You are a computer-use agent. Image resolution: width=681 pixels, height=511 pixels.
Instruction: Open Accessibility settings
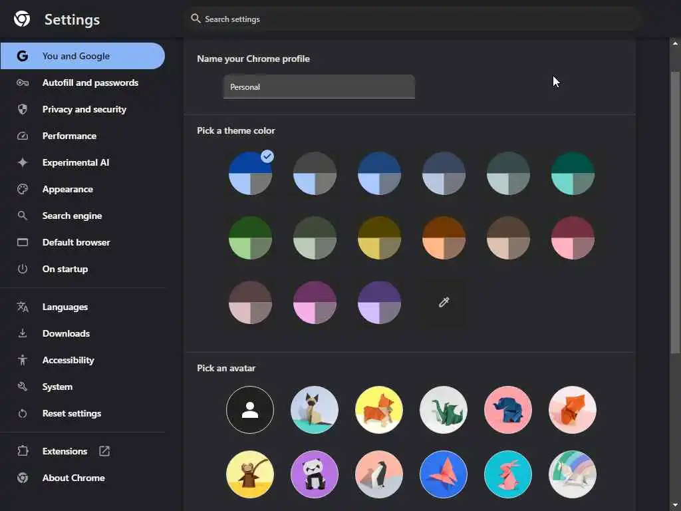[82, 360]
